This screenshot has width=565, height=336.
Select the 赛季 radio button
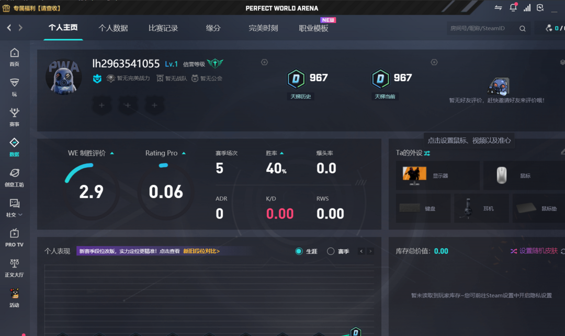pos(331,251)
